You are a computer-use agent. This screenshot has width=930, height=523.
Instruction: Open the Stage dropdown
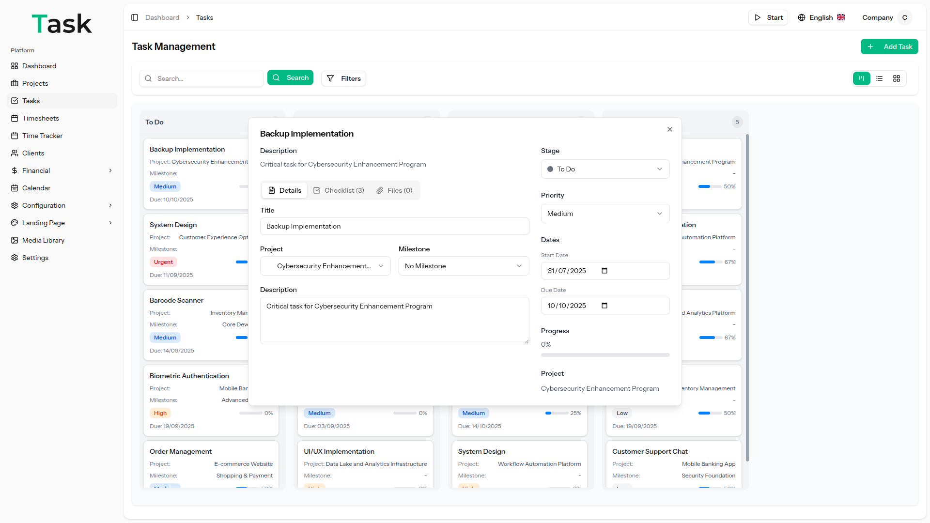tap(605, 169)
